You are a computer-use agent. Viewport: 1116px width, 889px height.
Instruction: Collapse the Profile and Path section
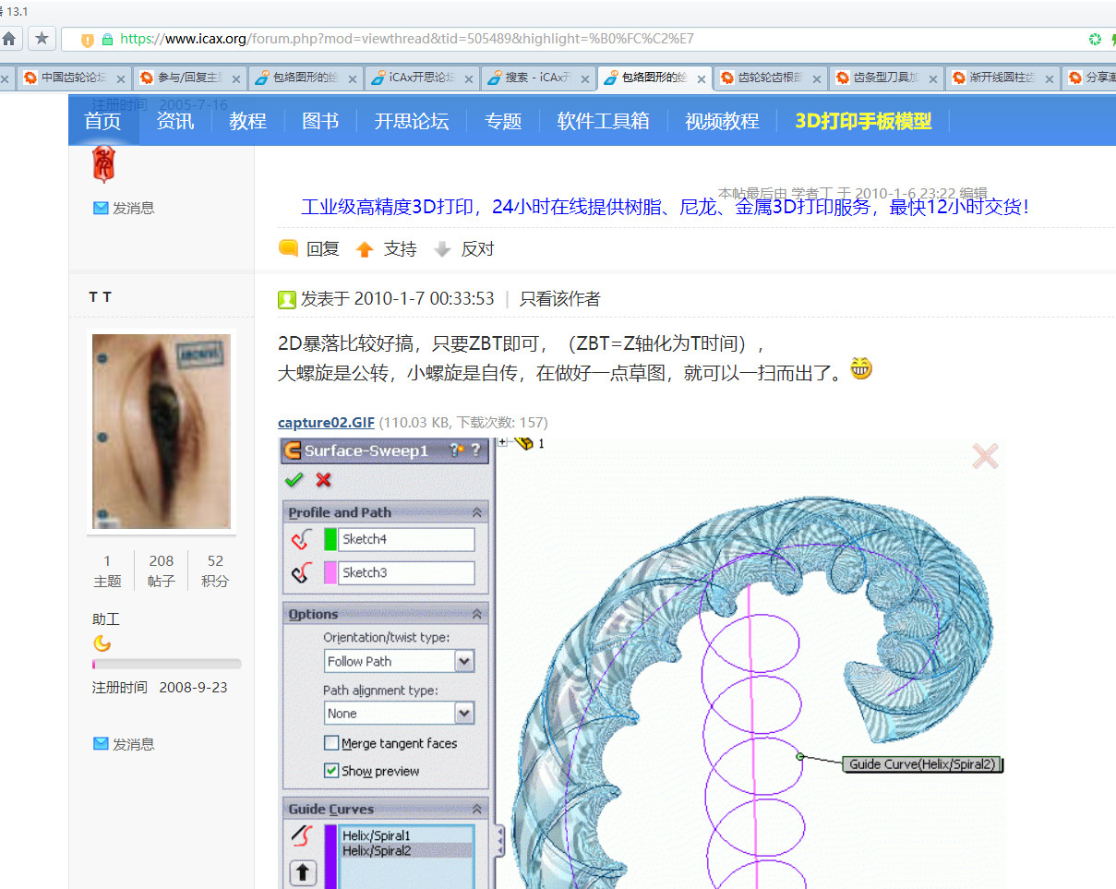(x=477, y=512)
